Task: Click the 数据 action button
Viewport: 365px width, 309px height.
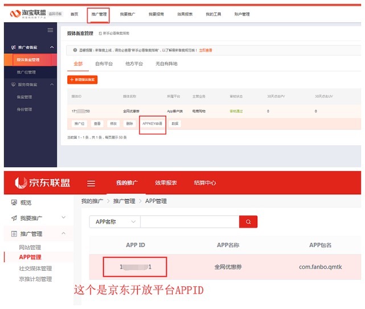Action: tap(175, 124)
